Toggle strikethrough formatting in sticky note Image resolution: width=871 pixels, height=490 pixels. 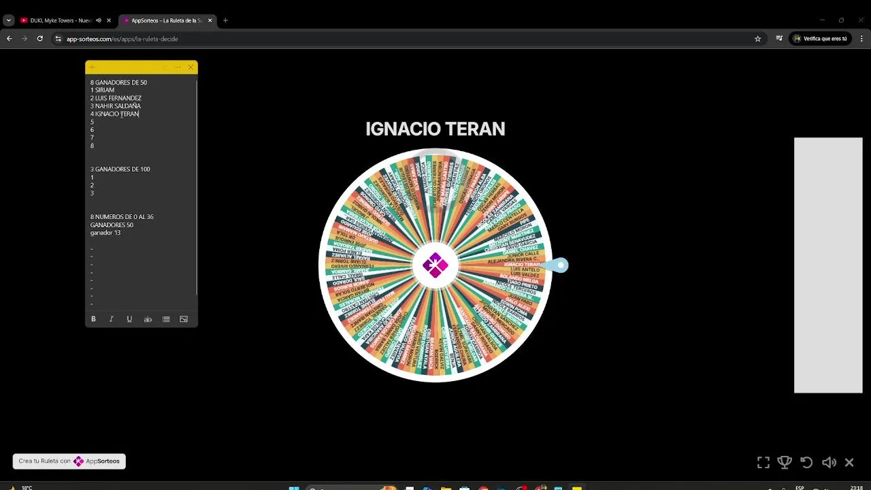coord(148,319)
